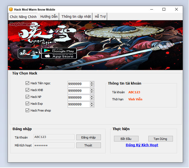Click the Warm Snow banner image
The width and height of the screenshot is (189, 168).
[x=95, y=45]
